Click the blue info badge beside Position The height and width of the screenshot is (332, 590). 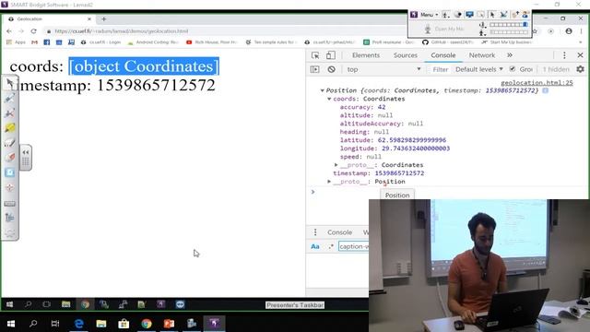tap(545, 90)
